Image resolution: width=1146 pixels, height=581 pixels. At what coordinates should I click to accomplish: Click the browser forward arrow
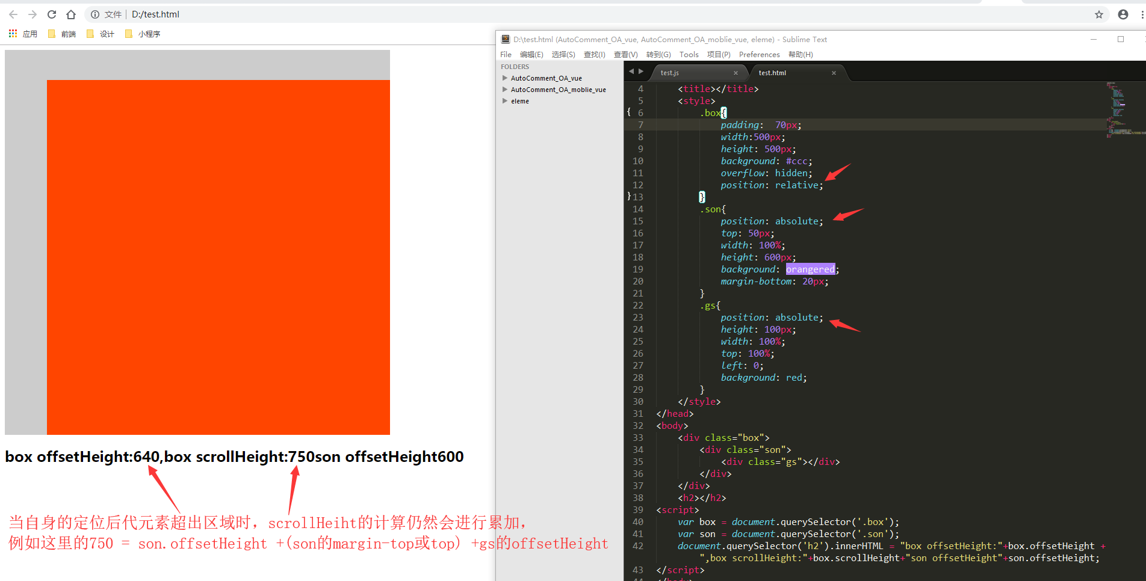click(33, 14)
